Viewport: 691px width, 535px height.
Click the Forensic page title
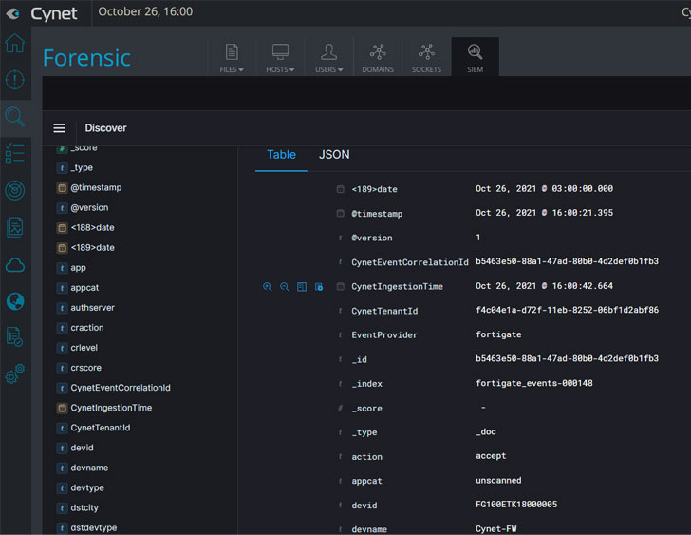click(x=86, y=58)
